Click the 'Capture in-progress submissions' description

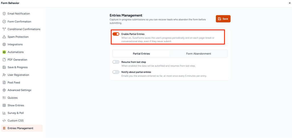(158, 21)
